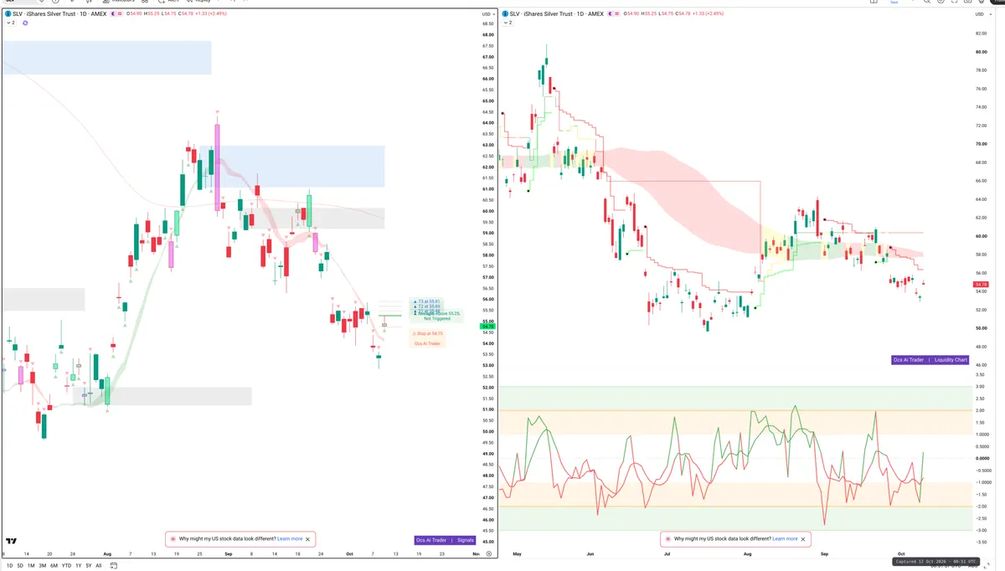The height and width of the screenshot is (571, 1005).
Task: Click the time axis settings gear icon
Action: pos(489,554)
